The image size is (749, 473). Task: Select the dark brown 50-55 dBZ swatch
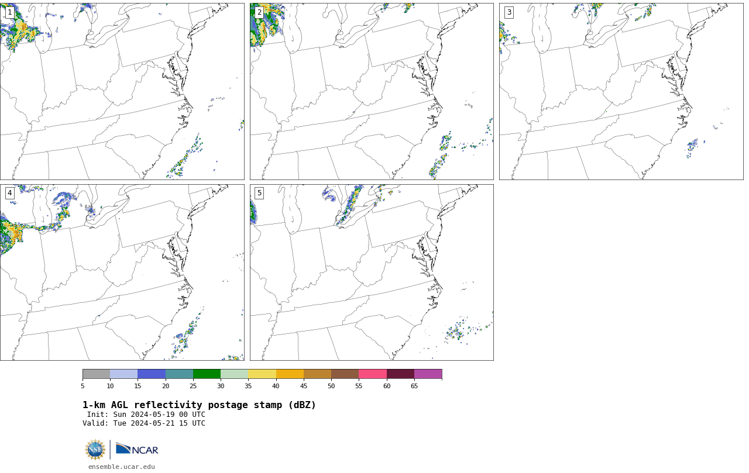(x=345, y=374)
